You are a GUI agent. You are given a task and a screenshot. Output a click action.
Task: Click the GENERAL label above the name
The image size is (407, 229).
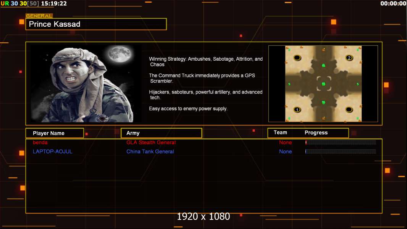click(x=39, y=16)
